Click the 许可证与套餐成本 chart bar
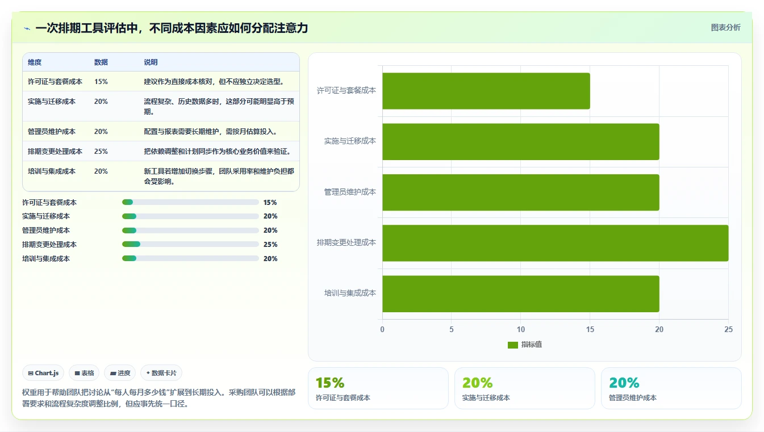The image size is (764, 432). [486, 91]
